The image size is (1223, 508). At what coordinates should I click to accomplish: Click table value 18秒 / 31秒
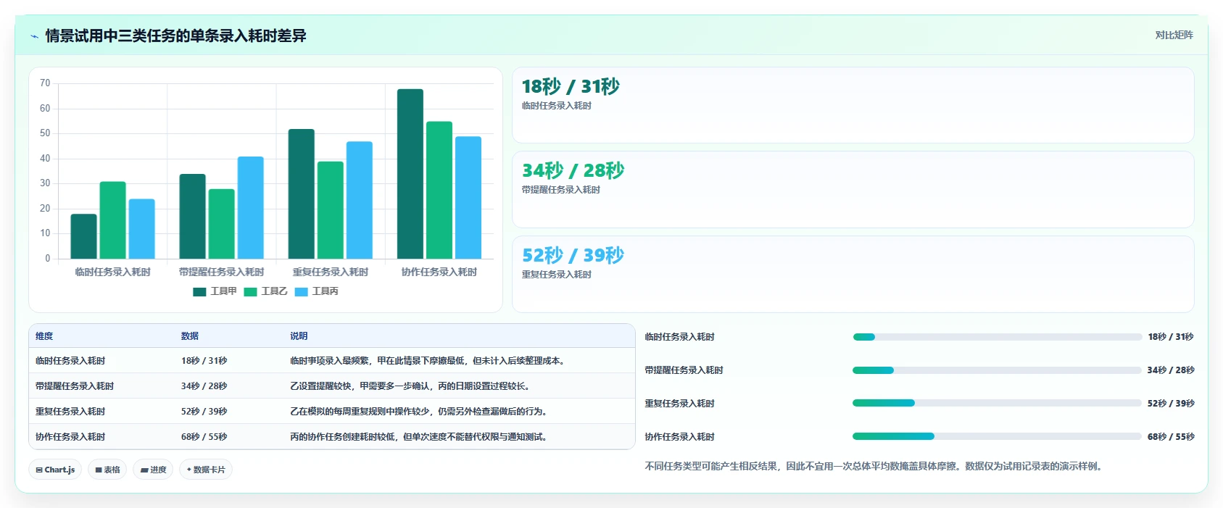tap(204, 361)
